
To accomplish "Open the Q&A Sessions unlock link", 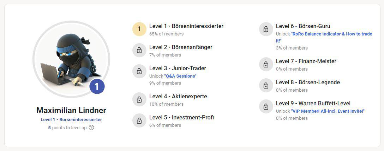I will pyautogui.click(x=180, y=76).
